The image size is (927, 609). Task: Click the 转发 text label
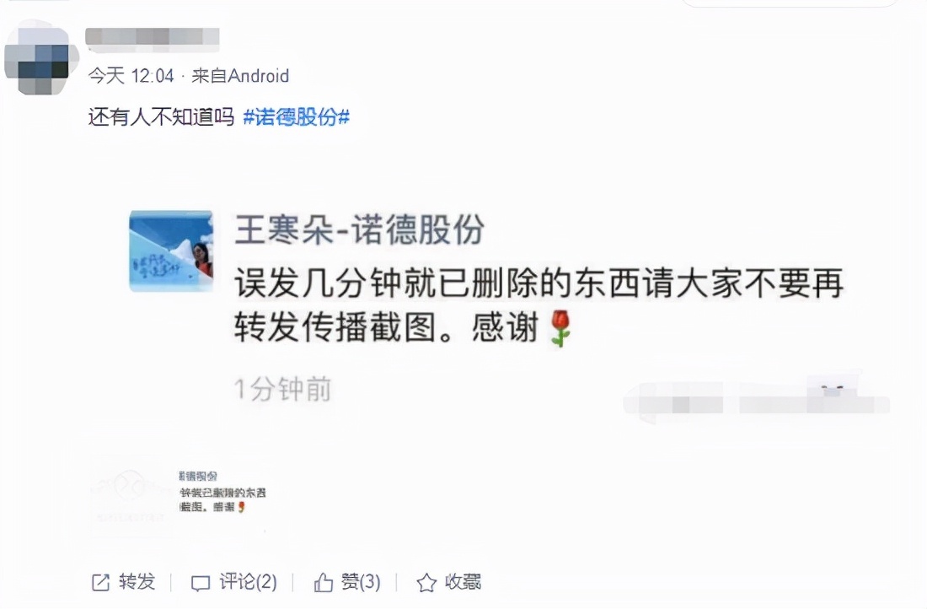[137, 582]
